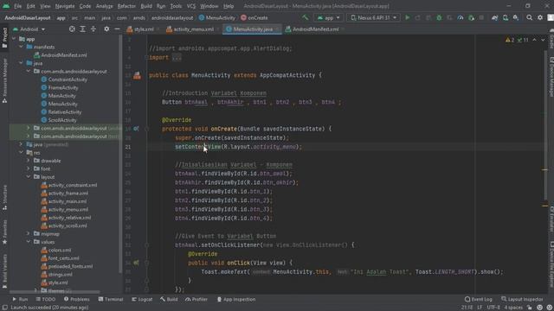Click the target locate file icon in Project panel
This screenshot has width=554, height=311.
72,29
